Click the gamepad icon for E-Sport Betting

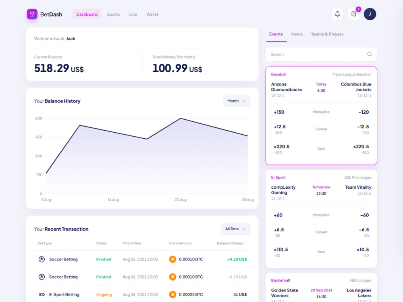[42, 294]
